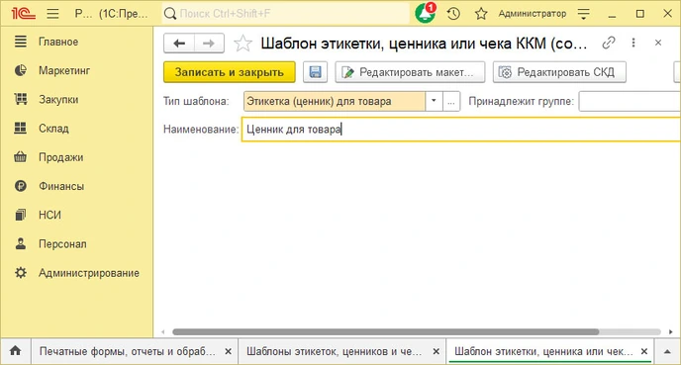Switch to Печатные формы, отчеты tab
This screenshot has width=681, height=365.
pyautogui.click(x=128, y=351)
